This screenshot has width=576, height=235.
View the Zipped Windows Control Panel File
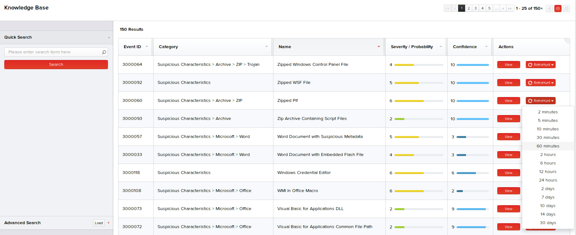tap(508, 65)
